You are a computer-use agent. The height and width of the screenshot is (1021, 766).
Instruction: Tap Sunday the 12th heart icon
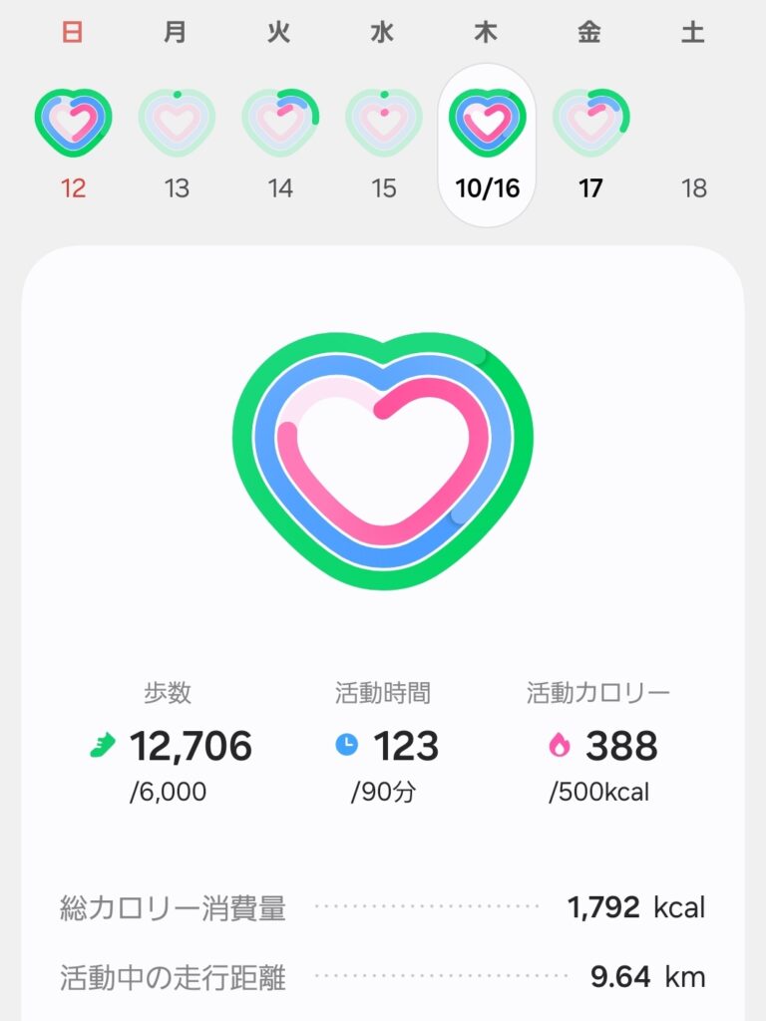click(x=73, y=122)
